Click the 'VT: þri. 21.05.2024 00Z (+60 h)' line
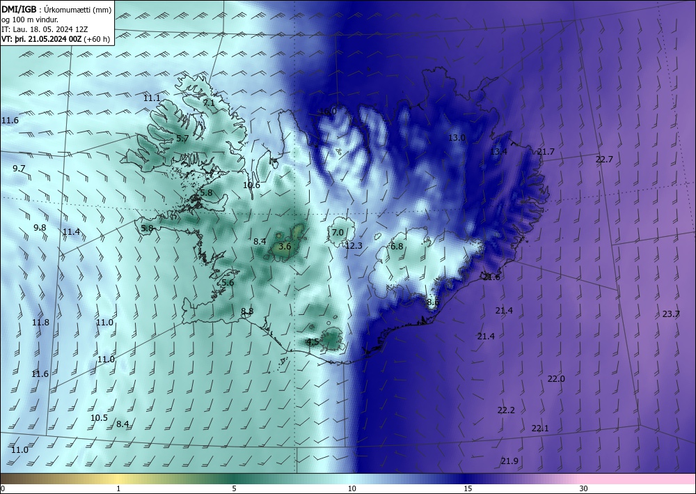 (x=56, y=38)
